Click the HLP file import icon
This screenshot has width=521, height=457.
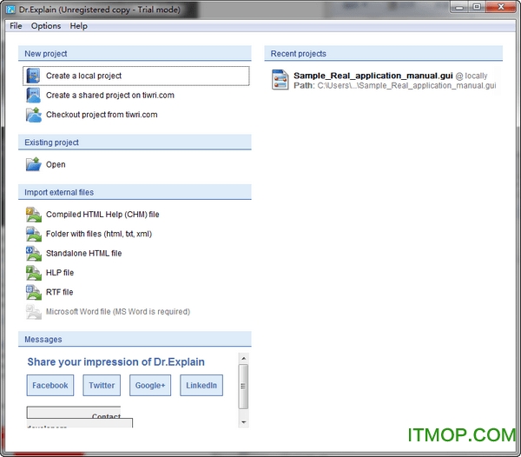coord(34,273)
